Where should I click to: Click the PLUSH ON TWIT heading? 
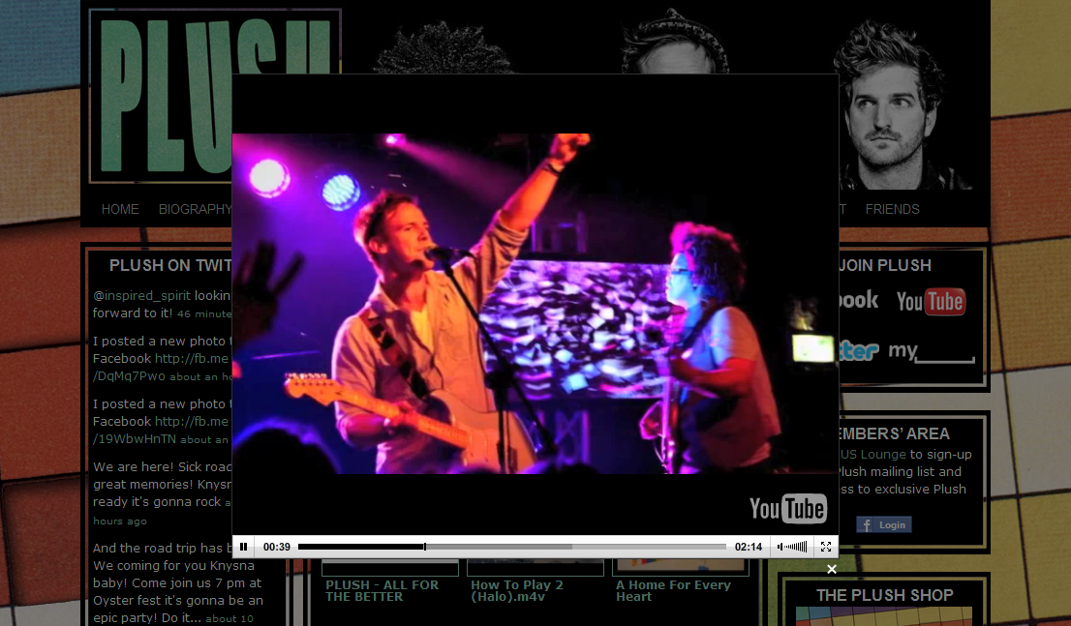[170, 265]
